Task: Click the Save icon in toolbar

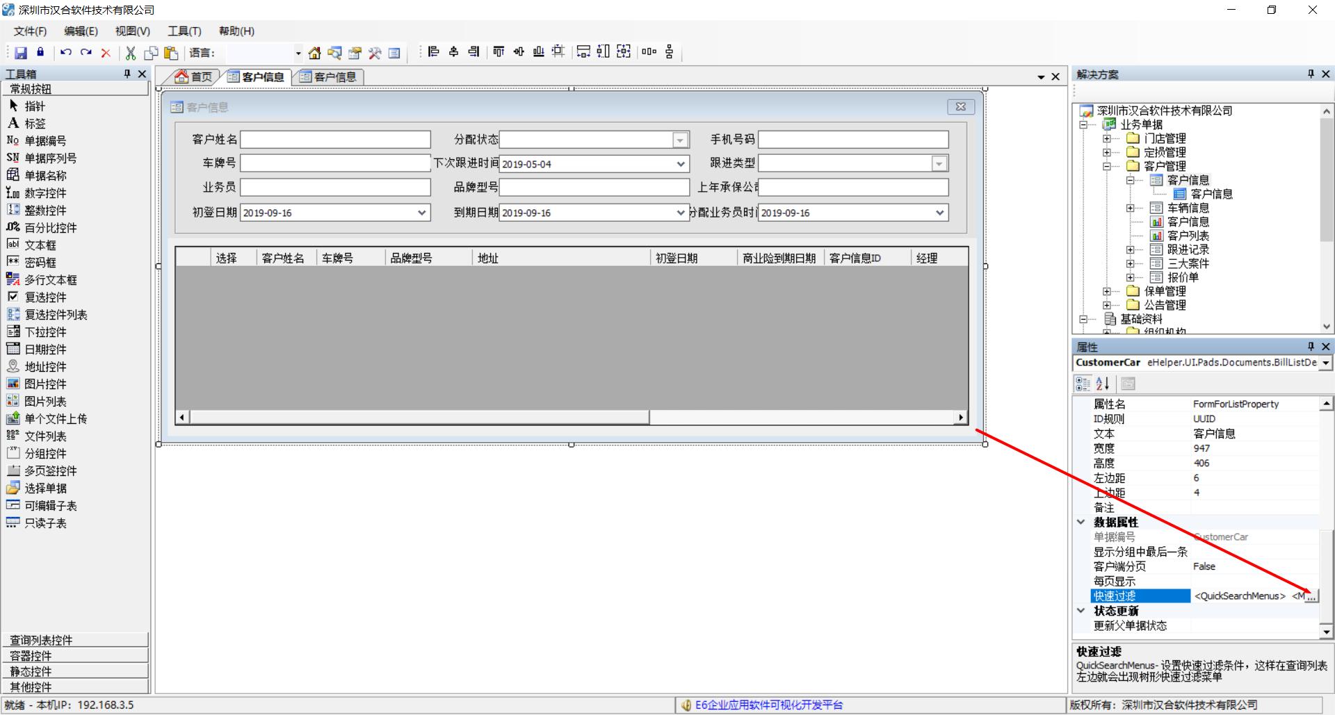Action: tap(20, 53)
